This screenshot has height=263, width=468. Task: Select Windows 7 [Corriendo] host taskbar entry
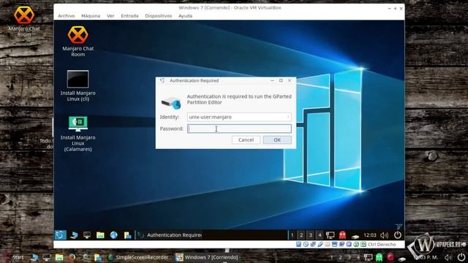click(x=208, y=257)
